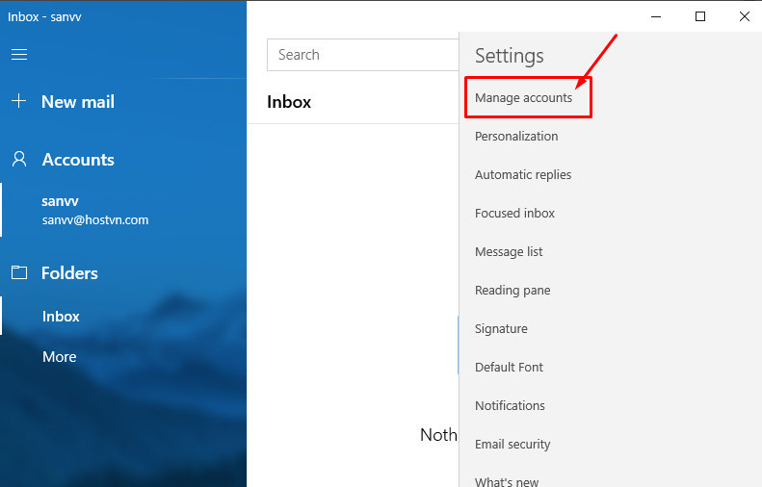Select Email security option
Screen dimensions: 762x487
(x=512, y=445)
